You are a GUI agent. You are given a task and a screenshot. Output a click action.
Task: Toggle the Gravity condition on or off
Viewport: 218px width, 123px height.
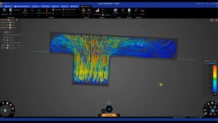pos(3,40)
